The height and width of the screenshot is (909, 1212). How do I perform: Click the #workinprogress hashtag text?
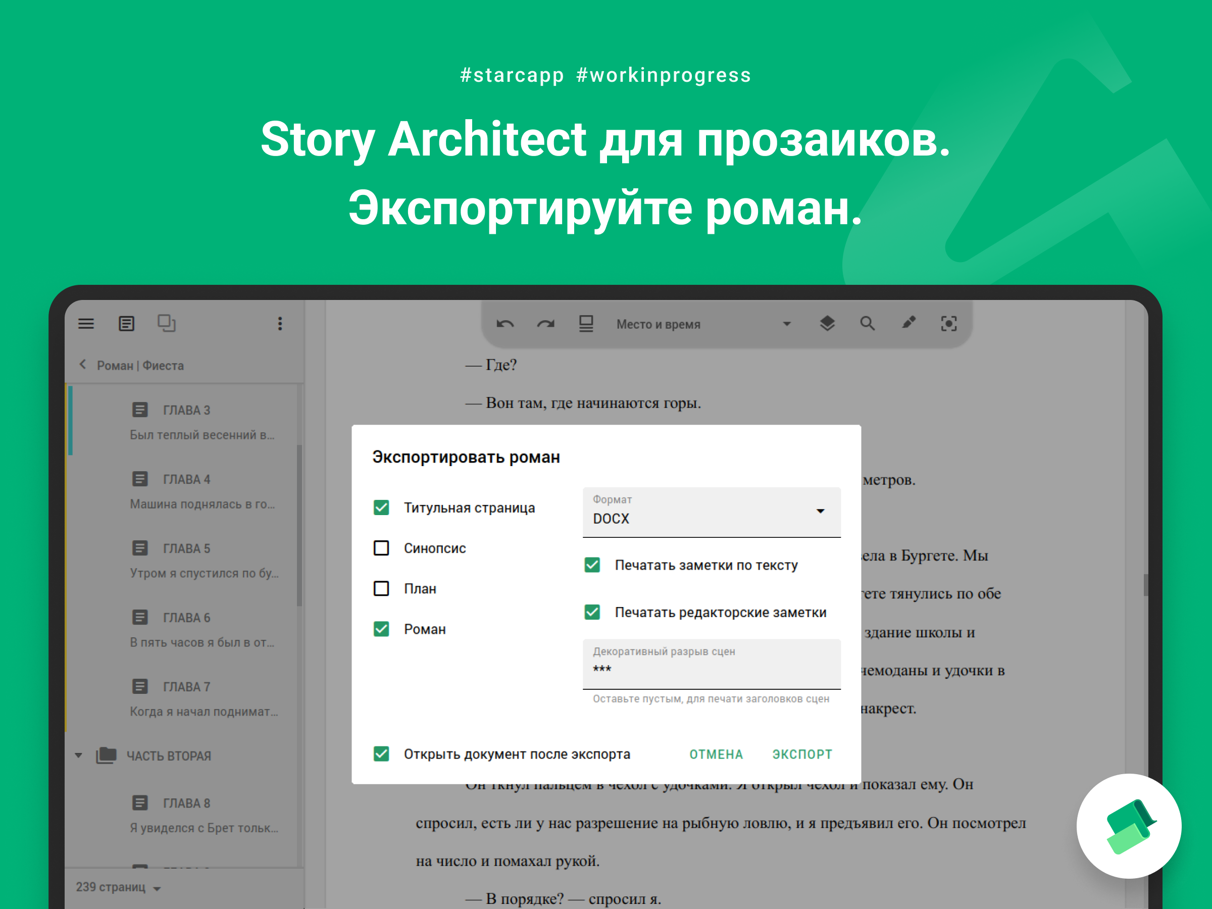coord(664,75)
